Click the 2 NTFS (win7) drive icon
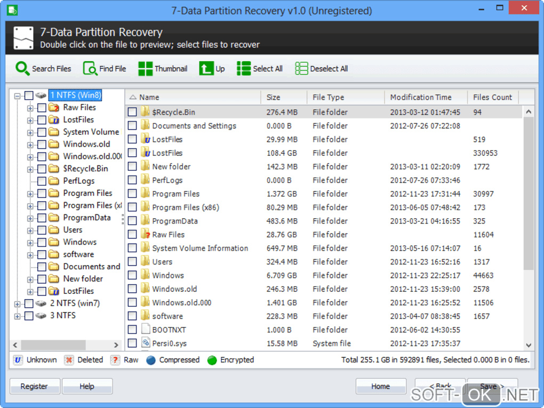This screenshot has width=544, height=408. 41,303
